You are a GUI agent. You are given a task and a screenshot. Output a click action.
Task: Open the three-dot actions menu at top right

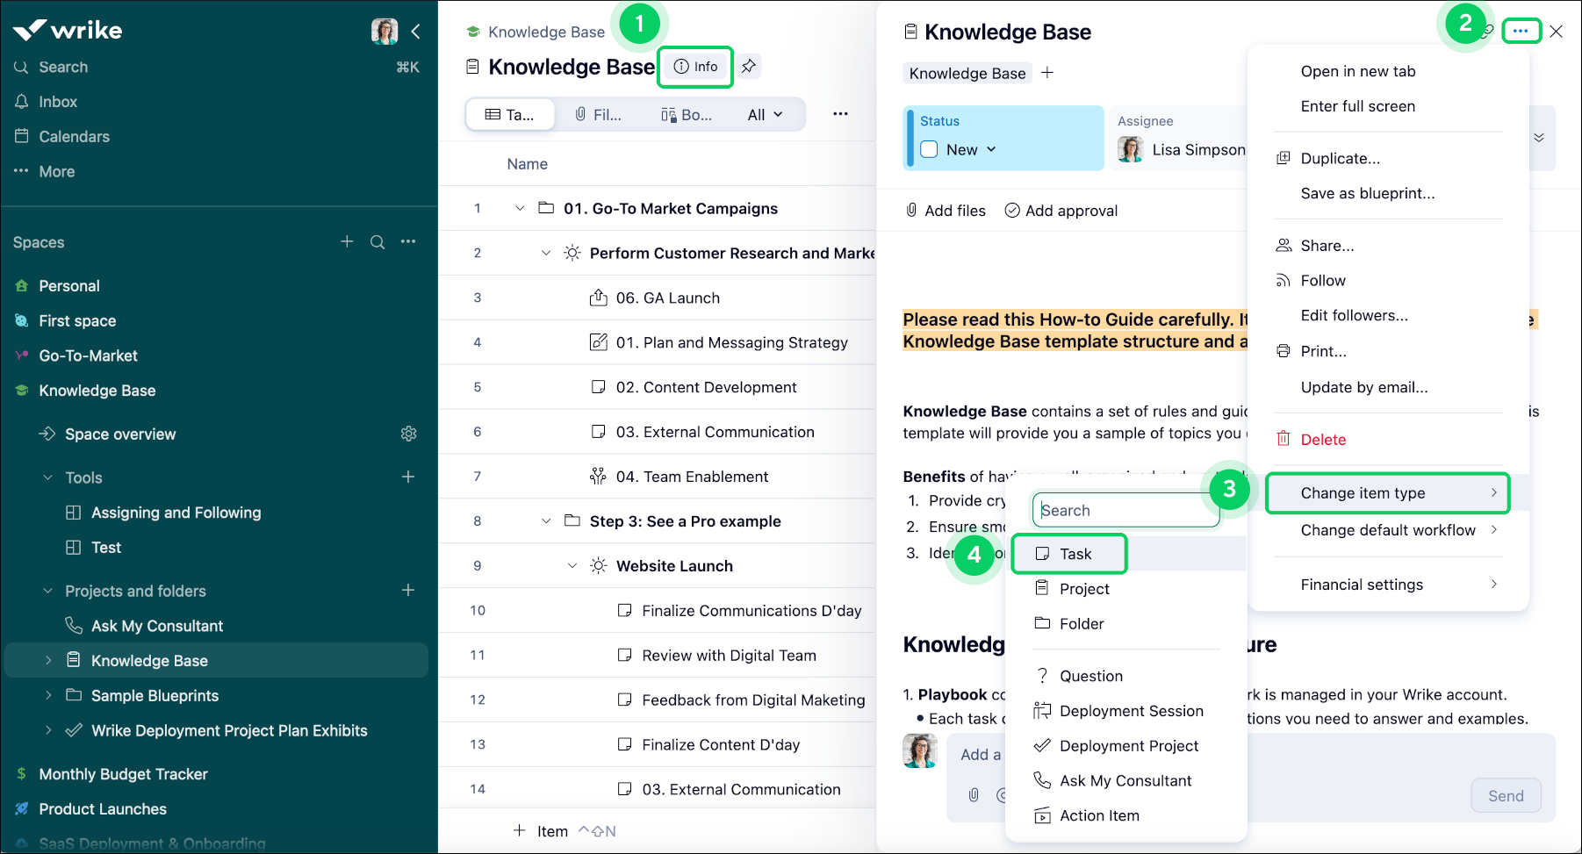click(x=1522, y=30)
